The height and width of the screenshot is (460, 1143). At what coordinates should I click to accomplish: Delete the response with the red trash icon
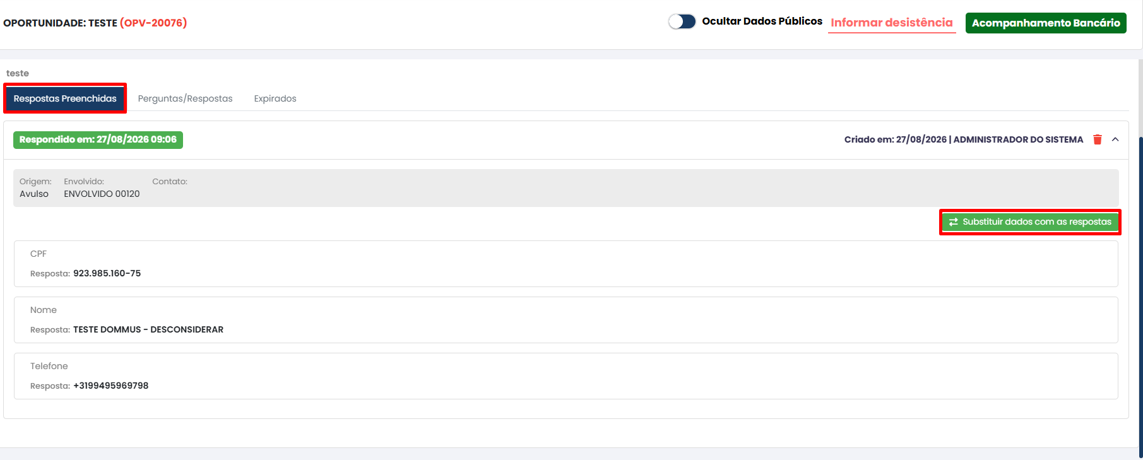(x=1098, y=139)
